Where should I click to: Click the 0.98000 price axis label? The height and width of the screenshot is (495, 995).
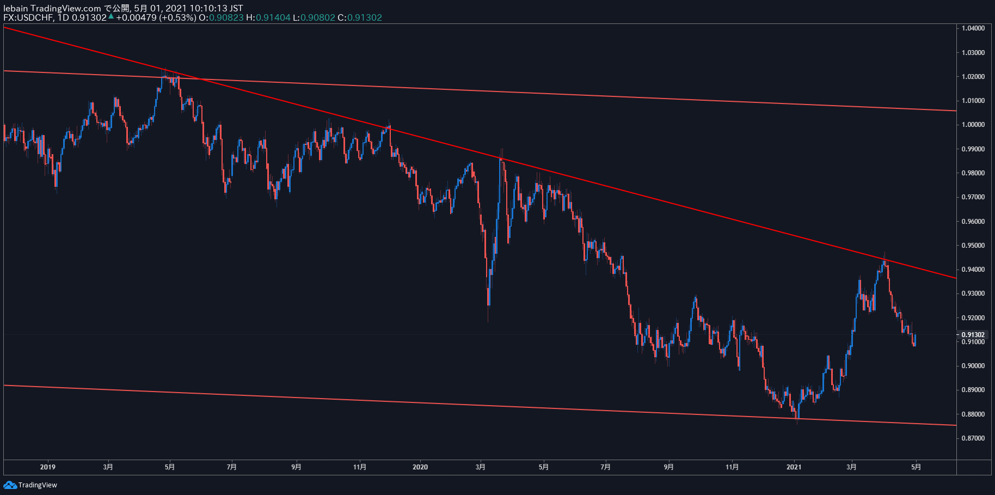click(973, 173)
